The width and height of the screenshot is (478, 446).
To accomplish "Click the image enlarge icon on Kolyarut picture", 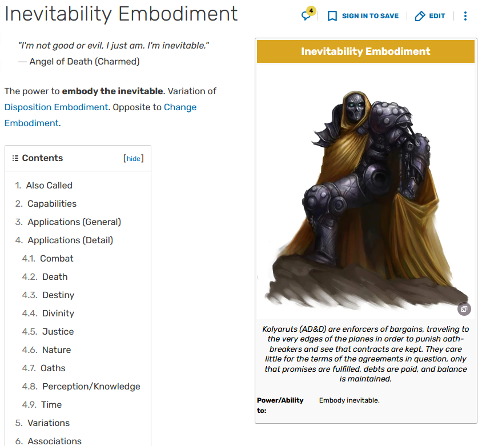I will coord(464,309).
